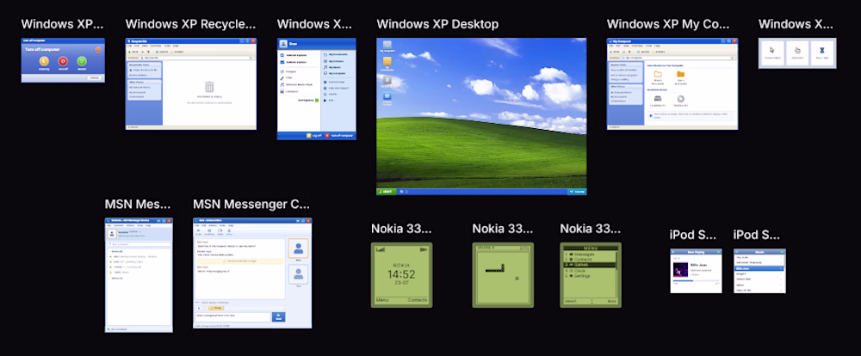The width and height of the screenshot is (861, 356).
Task: Click the Recycle Bin desktop icon
Action: coord(387,81)
